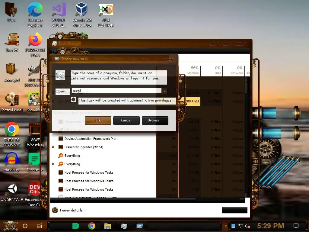
Task: Switch to Task Manager taskbar icon
Action: click(x=124, y=226)
